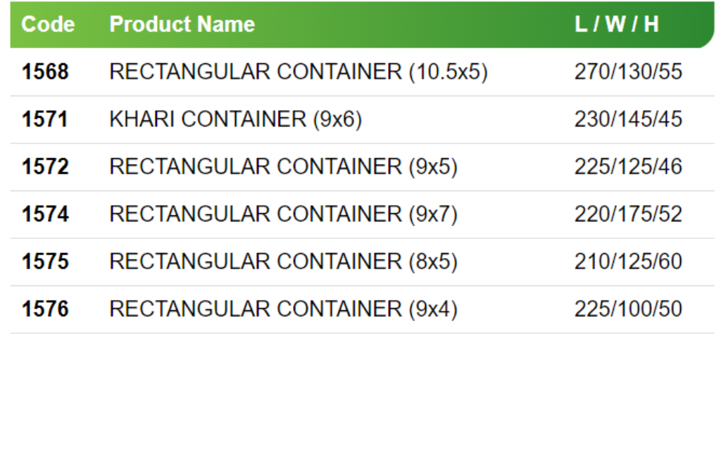Select product code 1568
Viewport: 721px width, 457px height.
(x=45, y=72)
